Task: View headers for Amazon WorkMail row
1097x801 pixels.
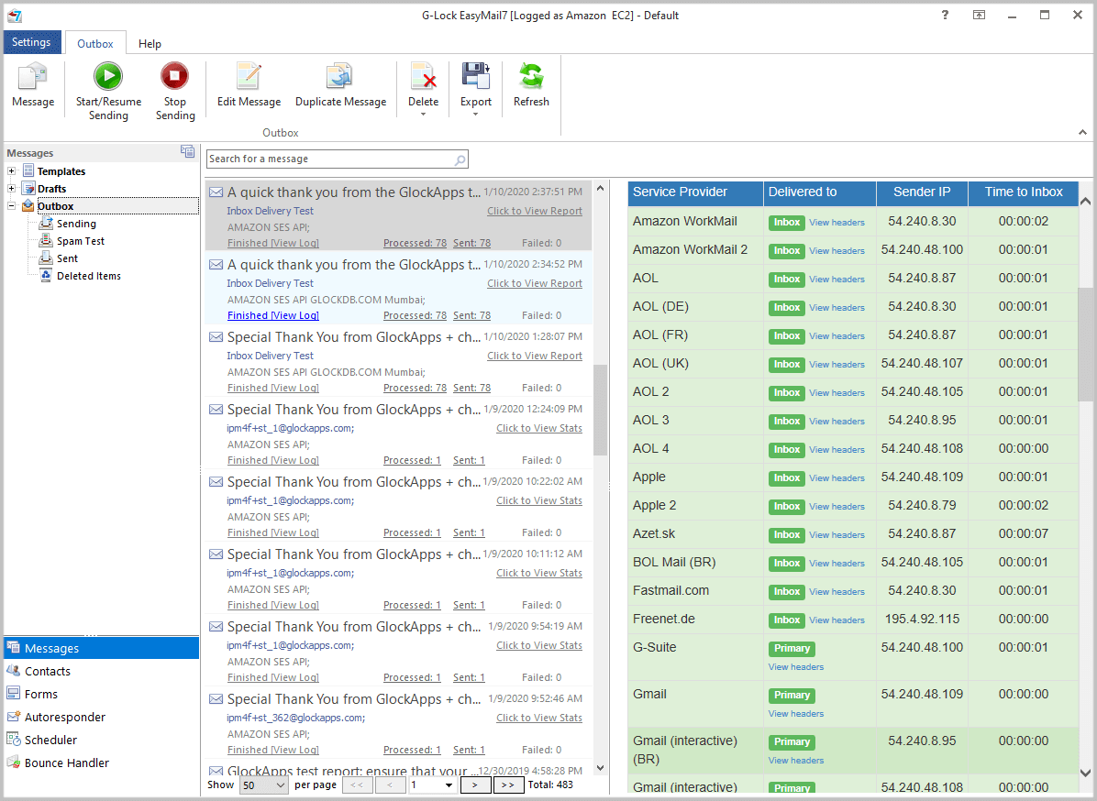Action: [x=837, y=223]
